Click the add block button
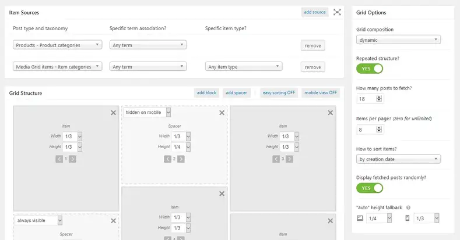 click(206, 92)
